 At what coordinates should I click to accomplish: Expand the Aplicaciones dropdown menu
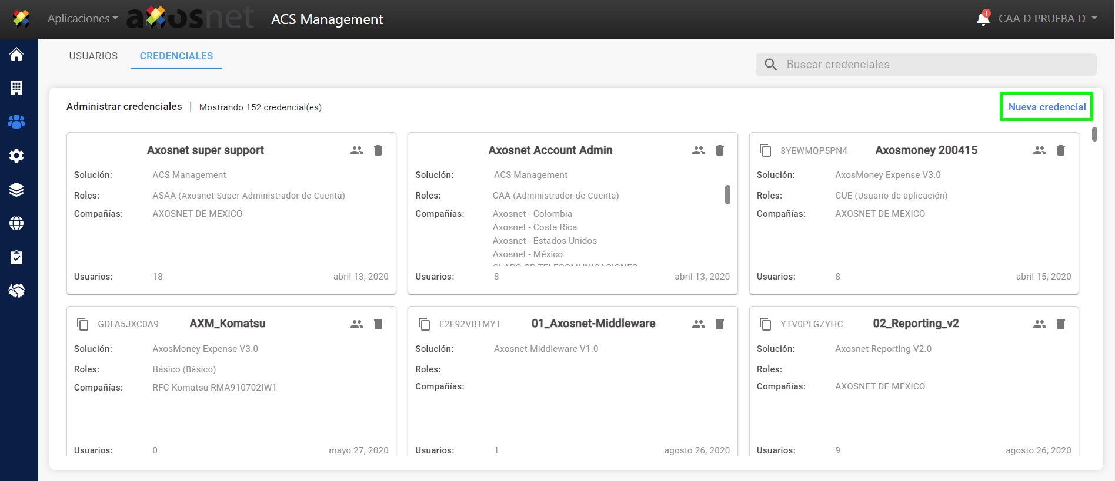coord(82,19)
